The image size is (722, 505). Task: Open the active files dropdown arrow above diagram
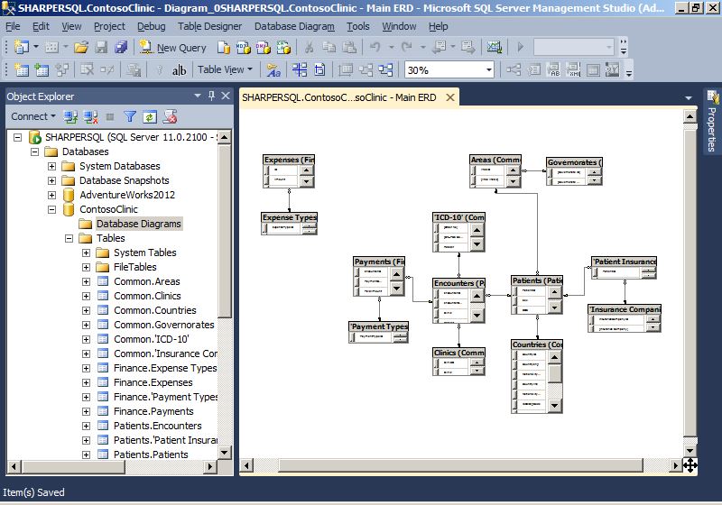pos(689,98)
